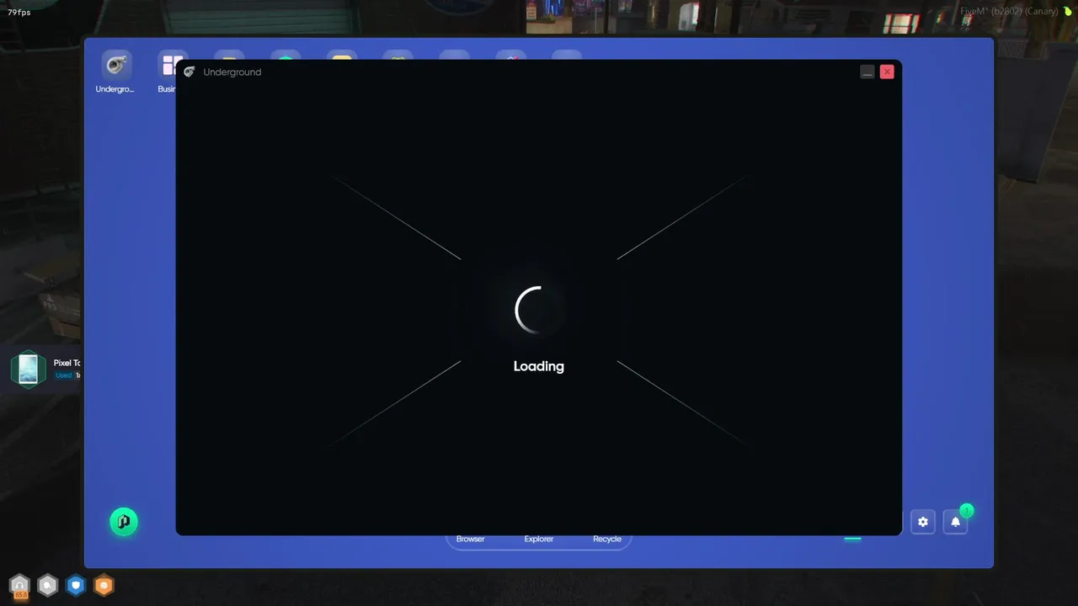Image resolution: width=1078 pixels, height=606 pixels.
Task: Close the Underground window
Action: (x=887, y=72)
